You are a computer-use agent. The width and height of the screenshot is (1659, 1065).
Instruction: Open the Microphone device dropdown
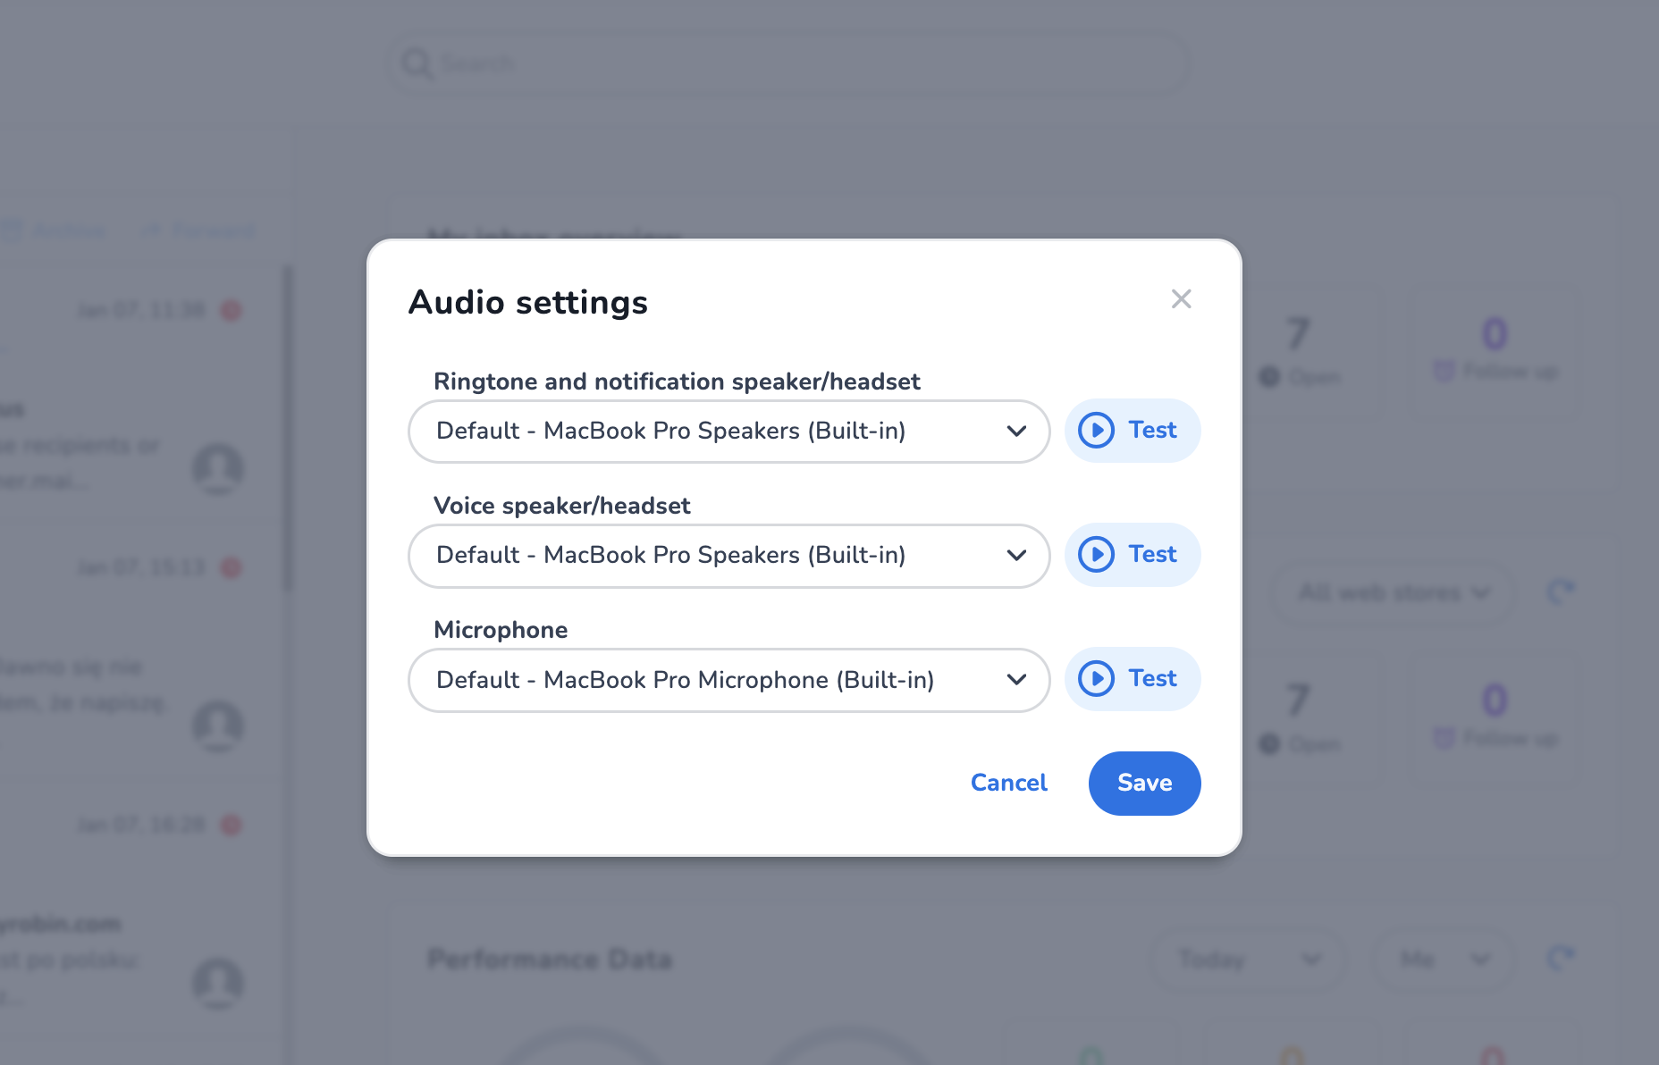[x=728, y=680]
